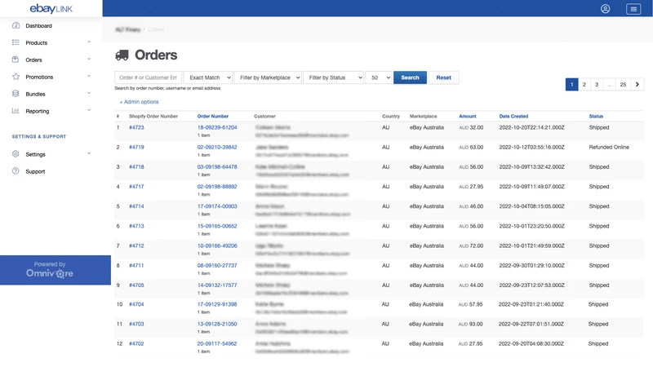Open order number 18-09239-61204
Viewport: 653px width, 367px height.
coord(217,127)
